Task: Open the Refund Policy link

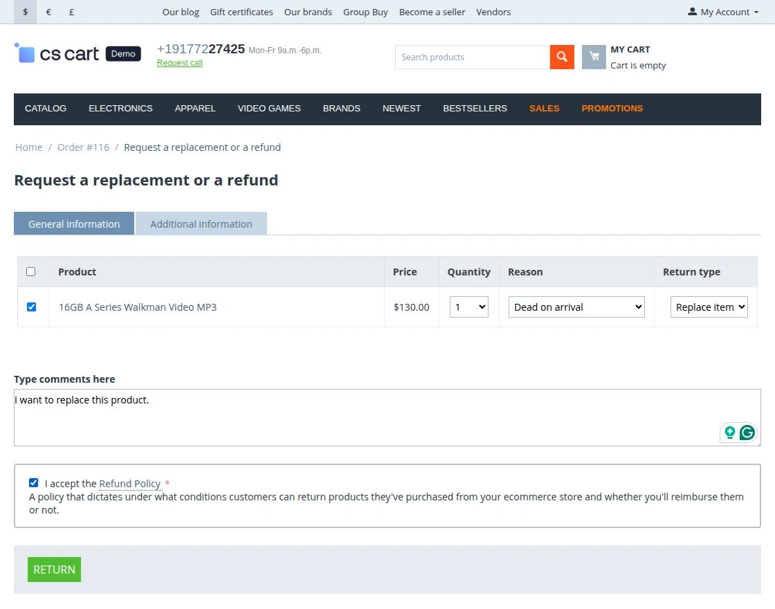Action: tap(130, 484)
